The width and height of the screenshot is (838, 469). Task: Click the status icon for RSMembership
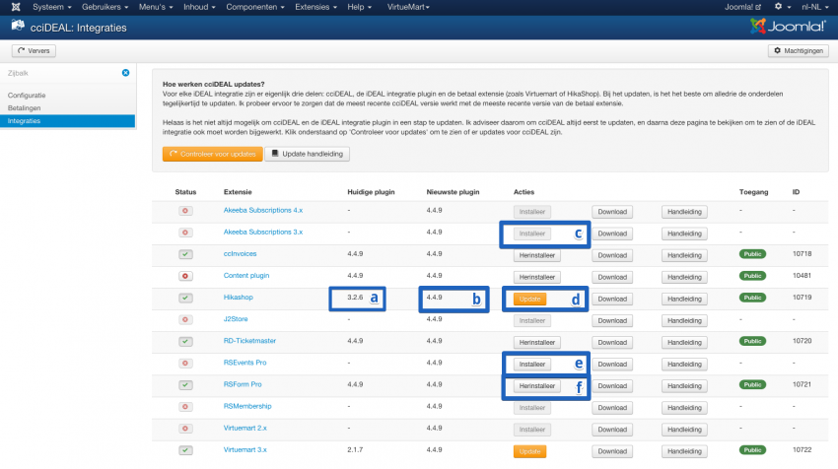[185, 407]
